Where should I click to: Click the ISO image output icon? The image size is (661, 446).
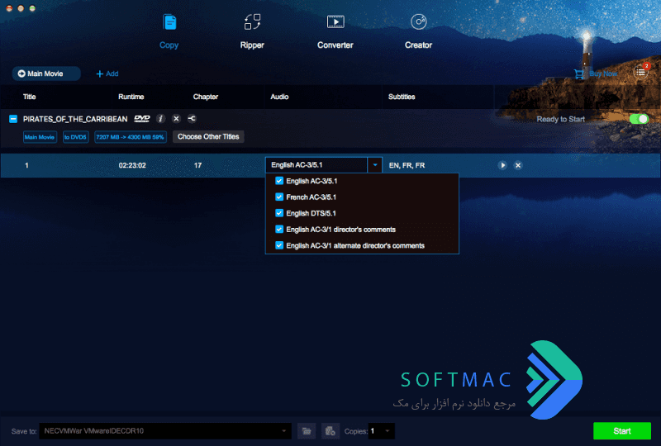(330, 431)
